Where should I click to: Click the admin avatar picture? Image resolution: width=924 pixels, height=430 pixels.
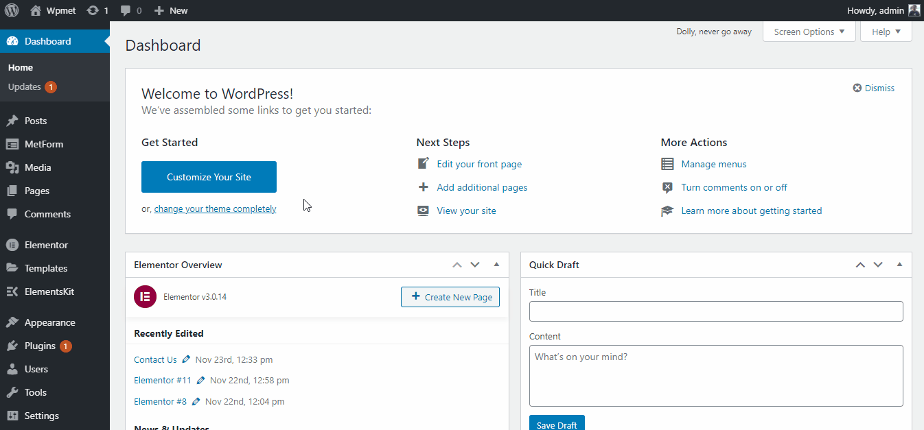point(914,10)
